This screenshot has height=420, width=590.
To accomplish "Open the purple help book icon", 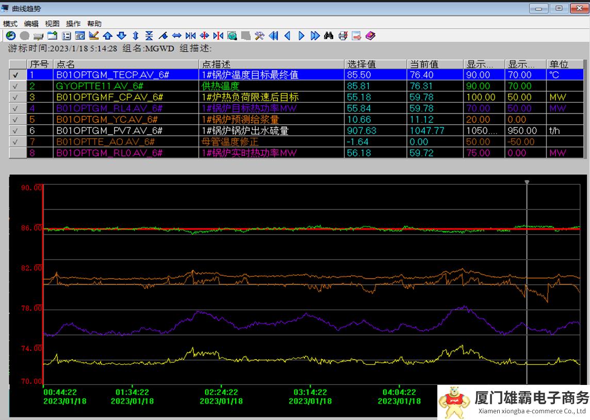I will coord(370,36).
